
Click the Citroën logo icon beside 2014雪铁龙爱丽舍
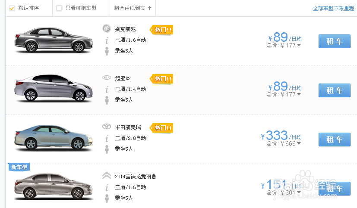point(106,176)
